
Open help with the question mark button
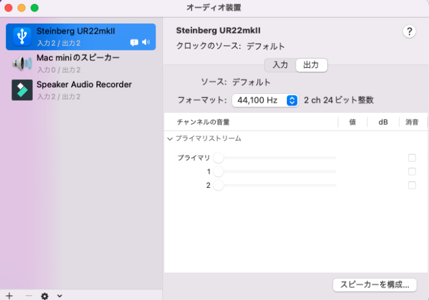[410, 32]
